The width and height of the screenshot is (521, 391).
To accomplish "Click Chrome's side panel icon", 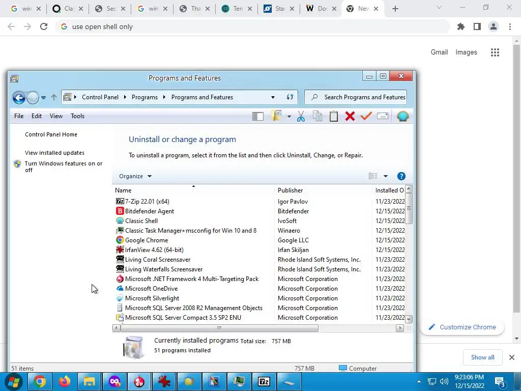I will pos(477,26).
